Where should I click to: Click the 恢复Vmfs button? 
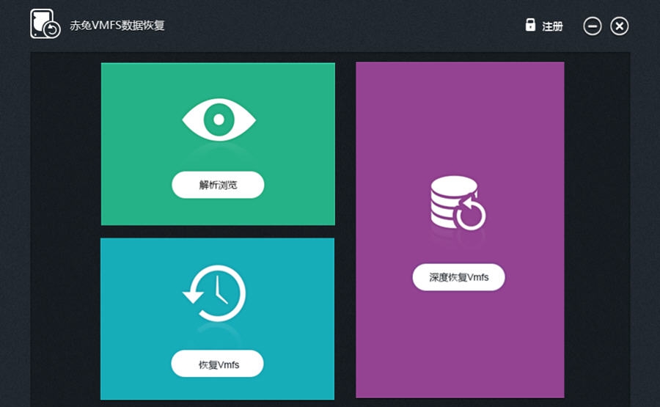217,364
